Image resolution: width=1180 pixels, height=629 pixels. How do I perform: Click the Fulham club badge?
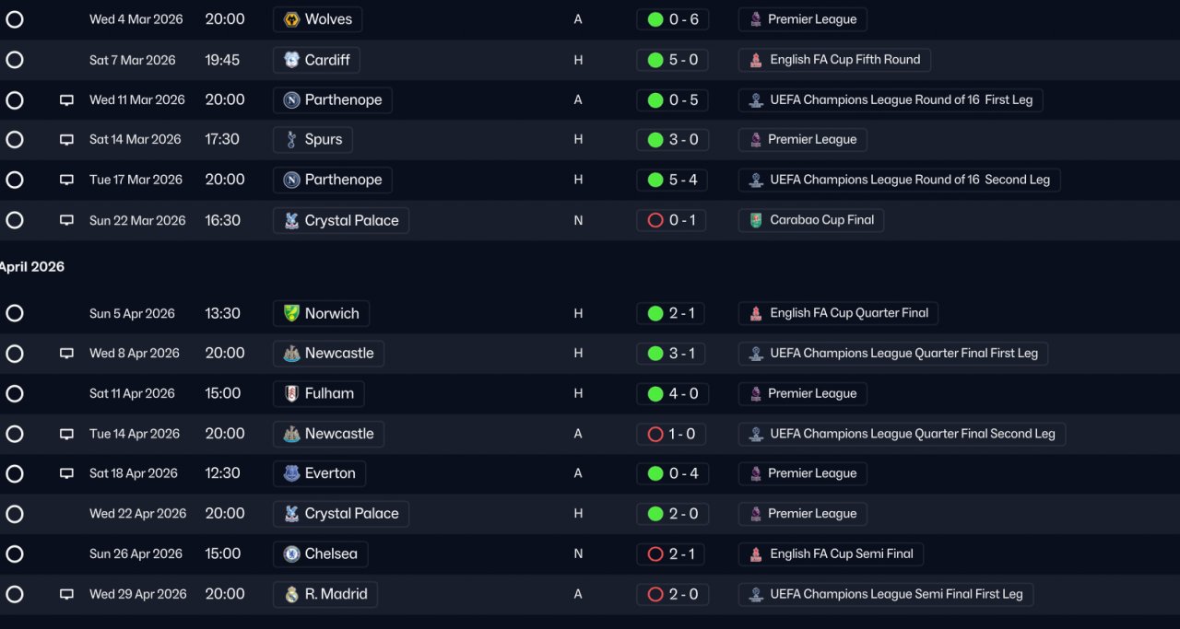tap(291, 393)
